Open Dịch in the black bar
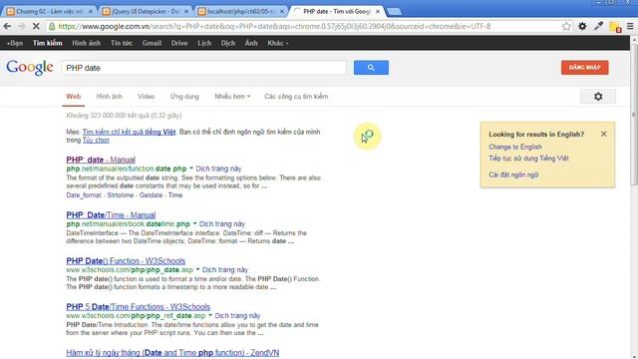The height and width of the screenshot is (359, 638). [228, 43]
